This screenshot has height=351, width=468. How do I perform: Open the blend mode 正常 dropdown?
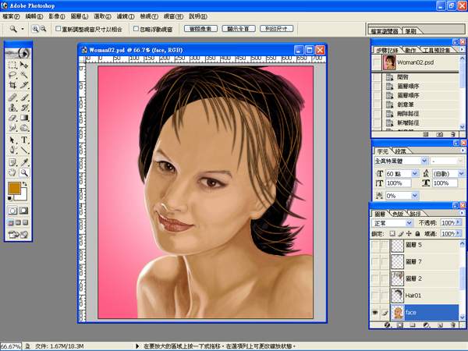tap(409, 223)
